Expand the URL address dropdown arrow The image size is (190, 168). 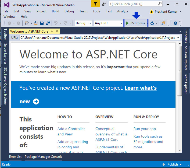[178, 38]
